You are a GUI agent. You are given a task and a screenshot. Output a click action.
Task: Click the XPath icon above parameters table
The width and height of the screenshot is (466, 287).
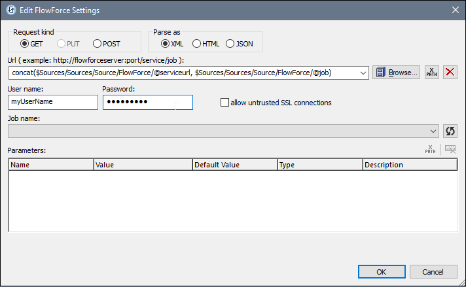(x=430, y=150)
